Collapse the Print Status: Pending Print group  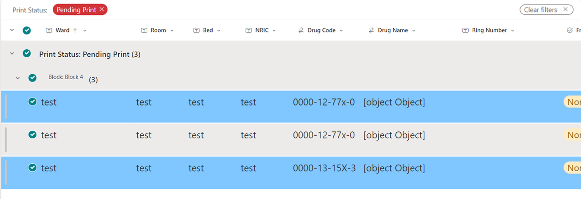[x=12, y=54]
